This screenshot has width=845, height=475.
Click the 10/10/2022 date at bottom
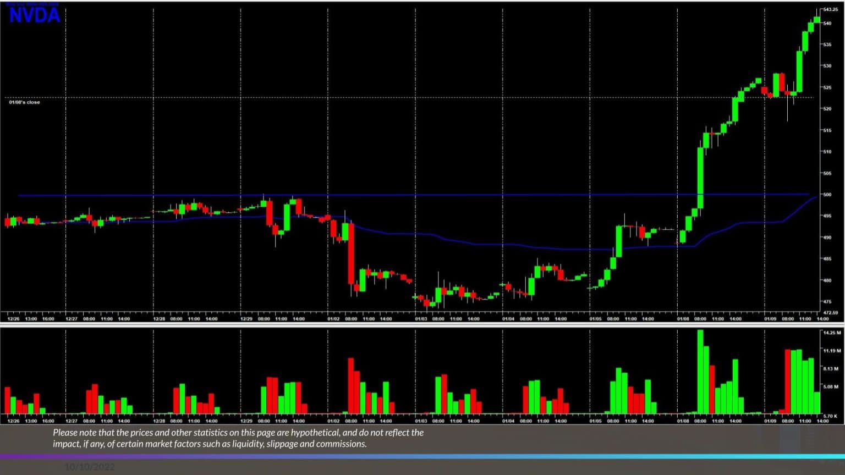click(90, 466)
